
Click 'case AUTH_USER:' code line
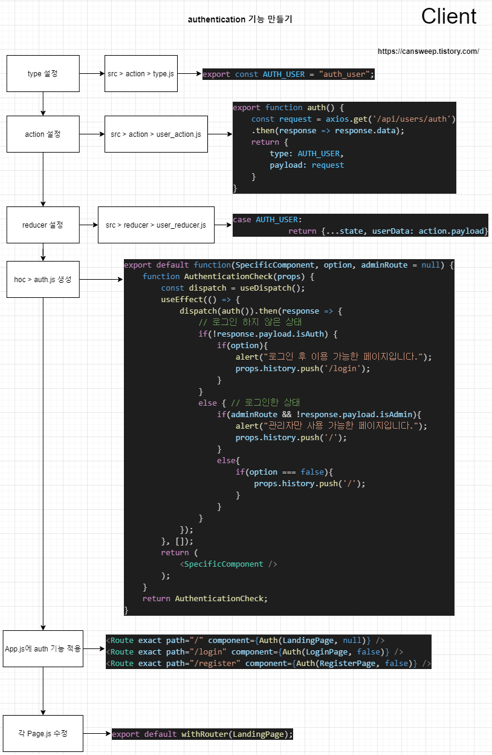coord(268,220)
